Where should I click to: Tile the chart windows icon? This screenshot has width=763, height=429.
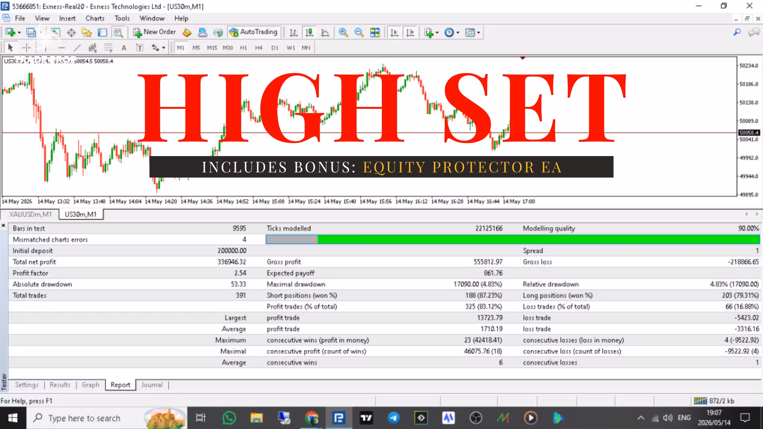click(375, 33)
